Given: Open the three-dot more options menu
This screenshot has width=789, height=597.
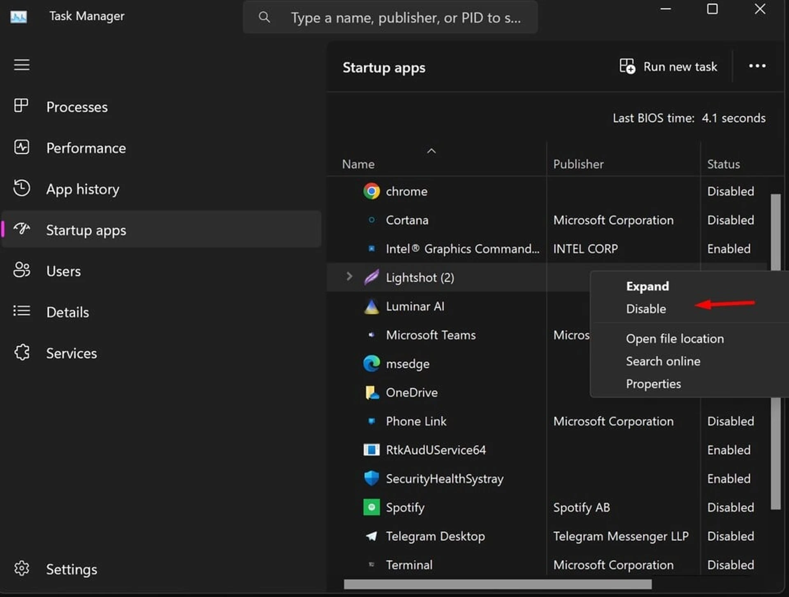Looking at the screenshot, I should [x=757, y=66].
